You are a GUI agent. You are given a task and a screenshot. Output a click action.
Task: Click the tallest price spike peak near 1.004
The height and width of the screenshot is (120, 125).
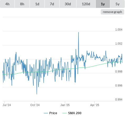pos(78,32)
